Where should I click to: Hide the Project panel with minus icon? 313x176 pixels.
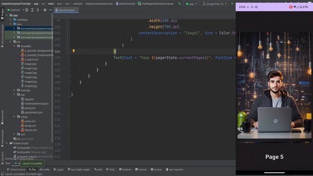(50, 10)
